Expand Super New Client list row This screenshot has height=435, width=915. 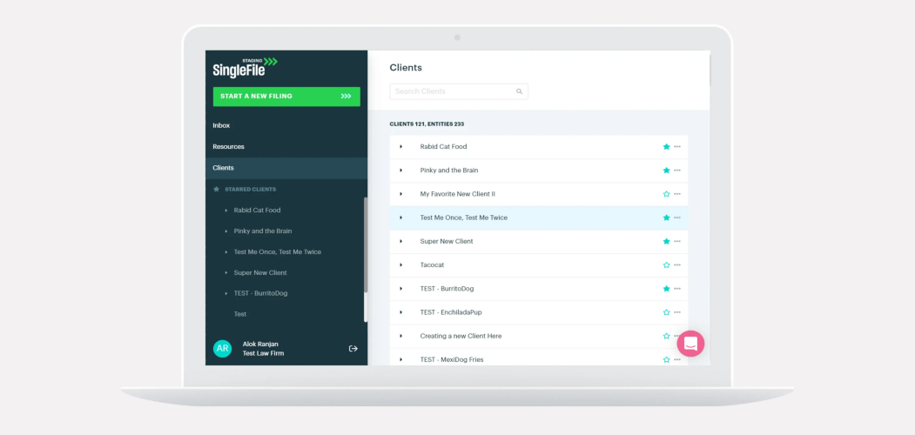point(400,241)
